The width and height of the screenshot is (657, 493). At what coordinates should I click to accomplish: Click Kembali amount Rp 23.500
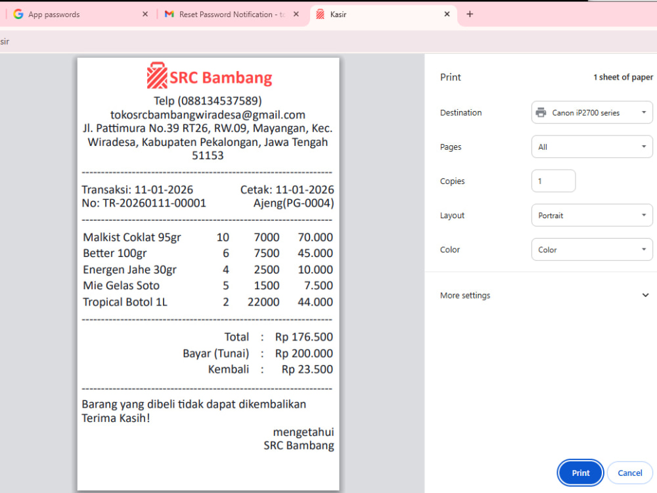(x=307, y=369)
